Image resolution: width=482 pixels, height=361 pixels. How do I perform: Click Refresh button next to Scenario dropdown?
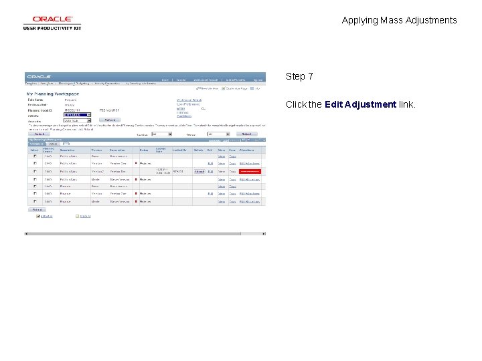coord(110,120)
